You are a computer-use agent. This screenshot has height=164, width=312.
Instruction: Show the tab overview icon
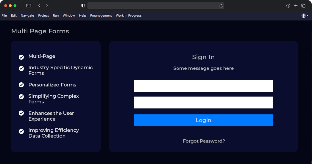(x=303, y=6)
